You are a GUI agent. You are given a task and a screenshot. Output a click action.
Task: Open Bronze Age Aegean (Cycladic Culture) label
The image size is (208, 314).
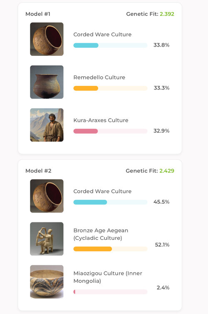pyautogui.click(x=101, y=234)
